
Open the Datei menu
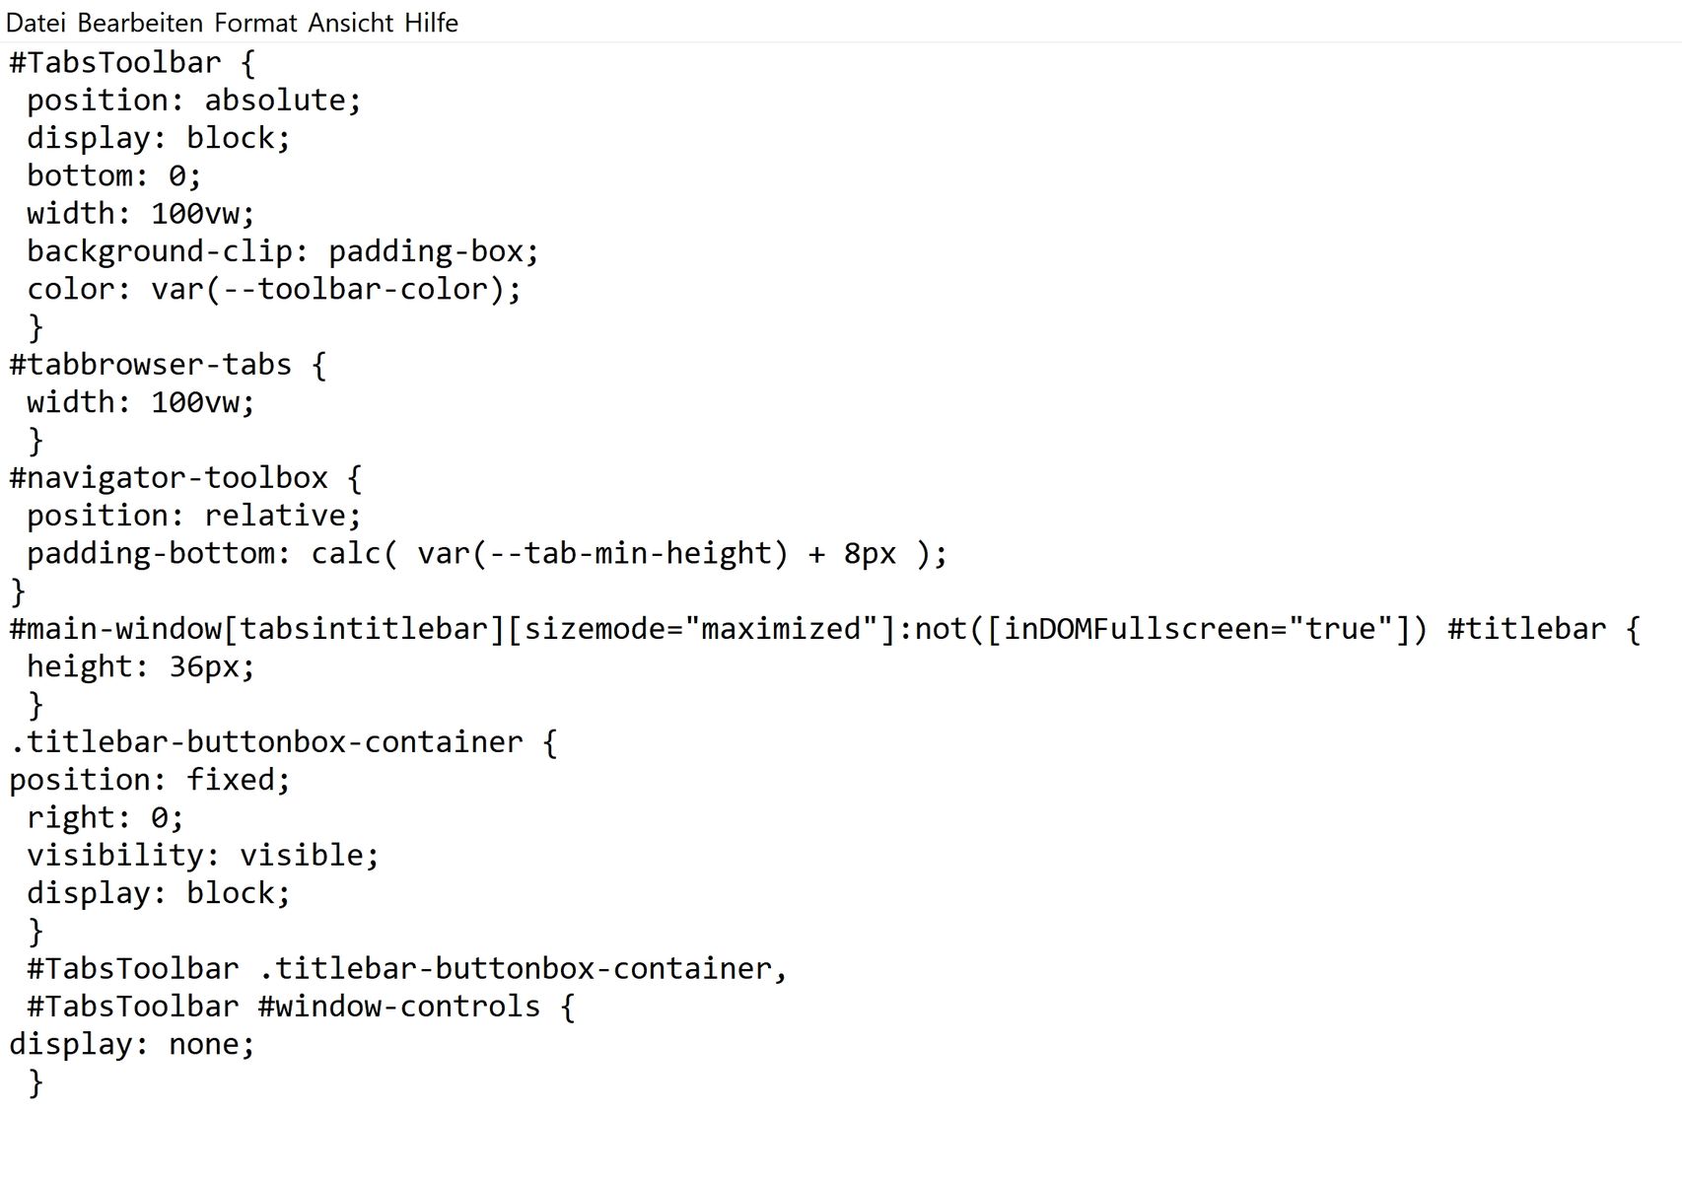[x=35, y=22]
